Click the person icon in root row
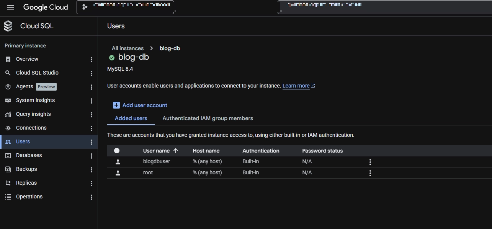Viewport: 492px width, 229px height. [118, 173]
